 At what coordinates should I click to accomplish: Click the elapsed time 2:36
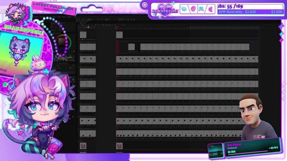click(x=232, y=152)
